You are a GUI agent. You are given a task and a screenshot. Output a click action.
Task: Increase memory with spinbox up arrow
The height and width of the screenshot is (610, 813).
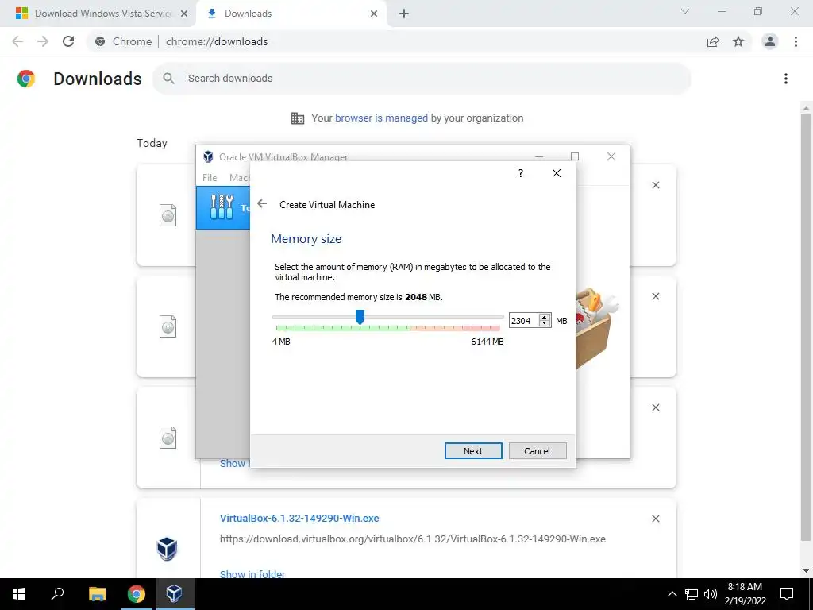(544, 318)
